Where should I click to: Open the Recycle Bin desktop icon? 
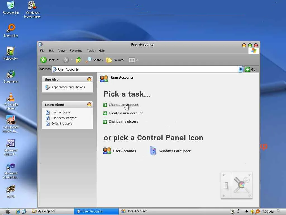point(11,8)
